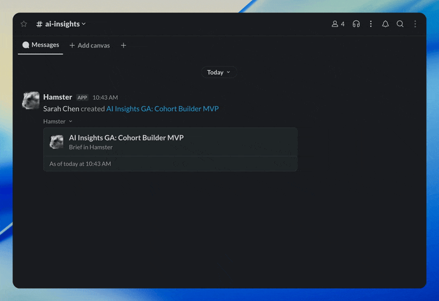
Task: Open the ai-insights channel name dropdown
Action: coord(61,24)
